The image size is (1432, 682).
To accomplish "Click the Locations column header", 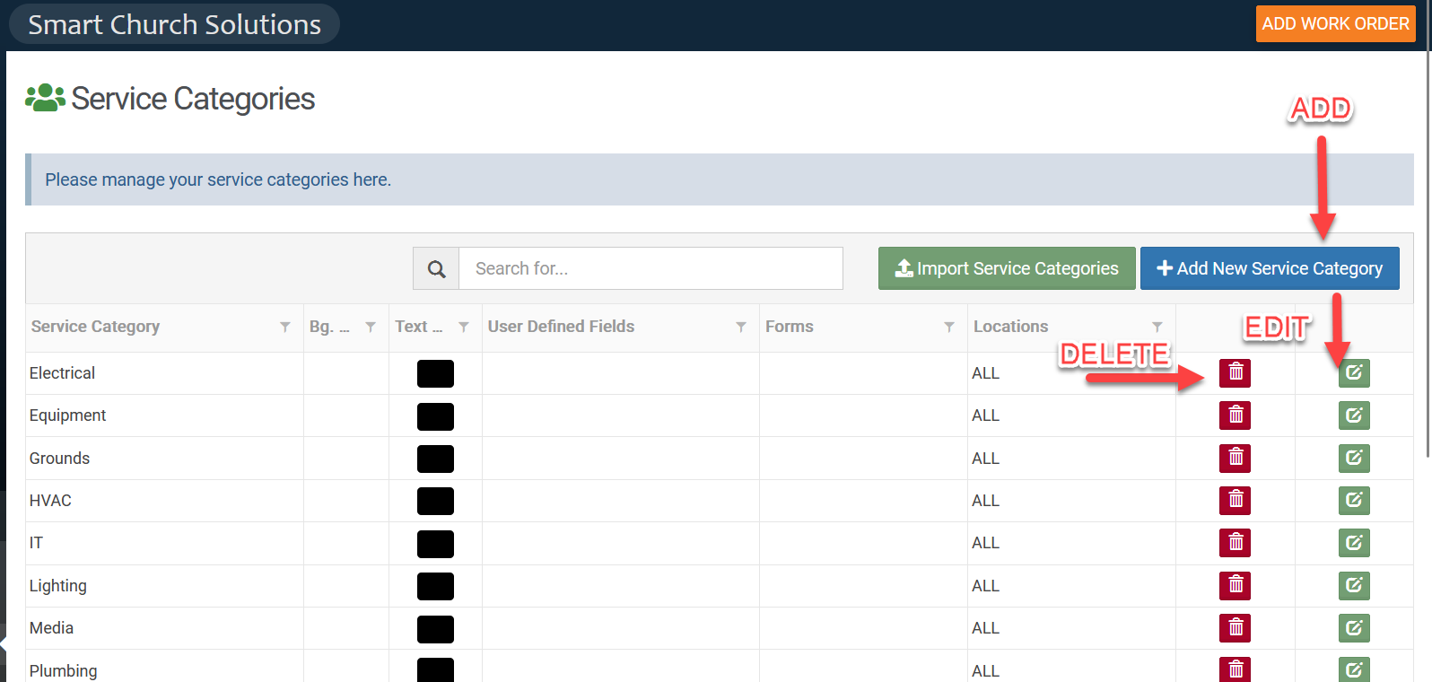I will [x=1010, y=327].
